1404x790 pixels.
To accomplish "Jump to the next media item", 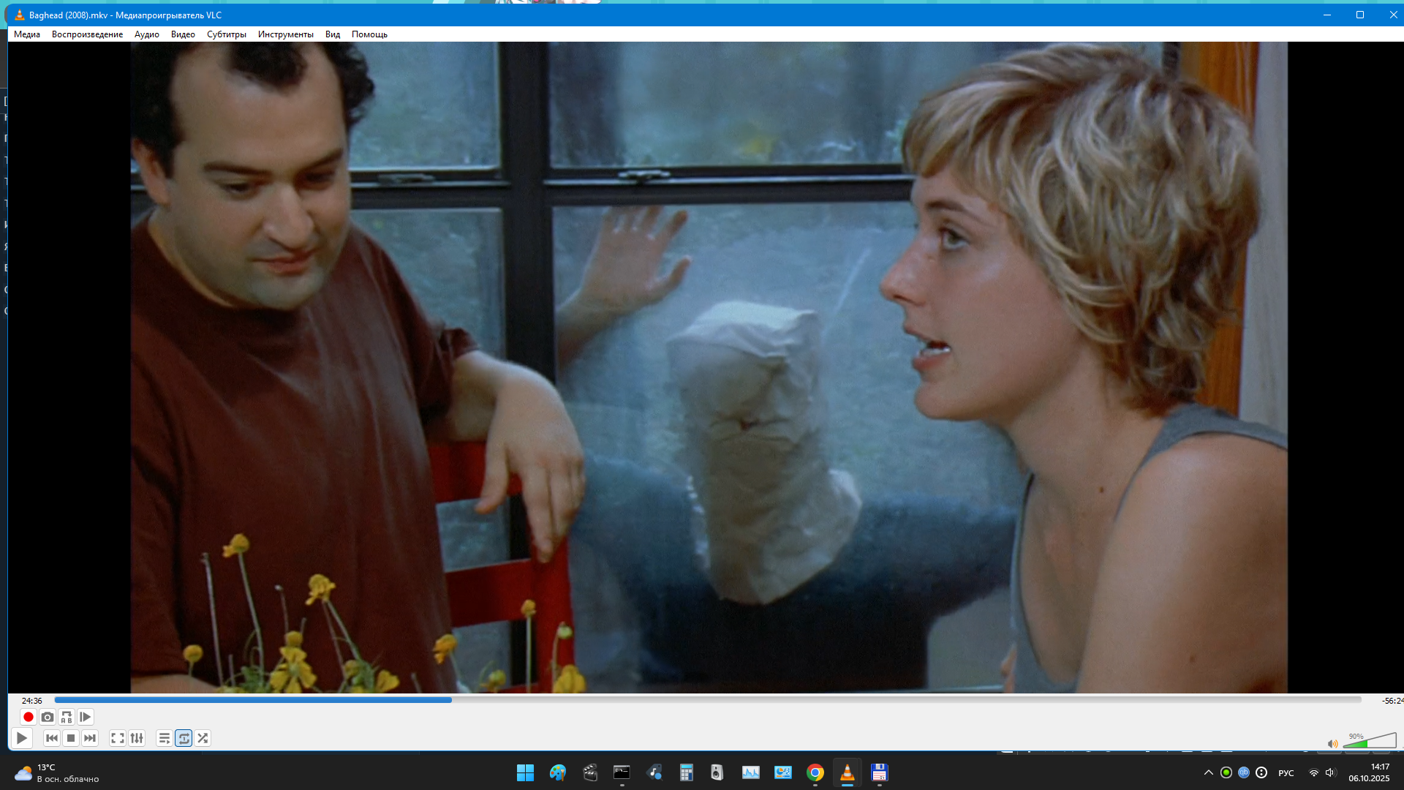I will (90, 738).
